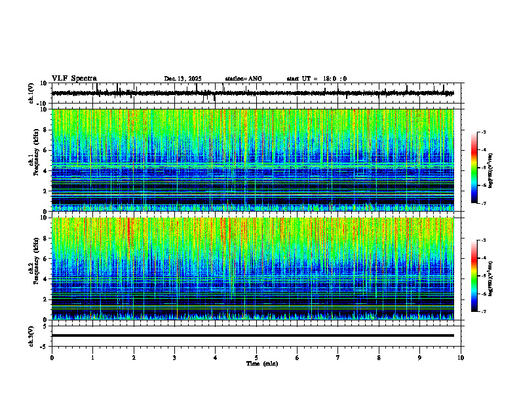The height and width of the screenshot is (401, 519).
Task: Click the '5' tick on ch.3(V) axis
Action: (x=45, y=326)
